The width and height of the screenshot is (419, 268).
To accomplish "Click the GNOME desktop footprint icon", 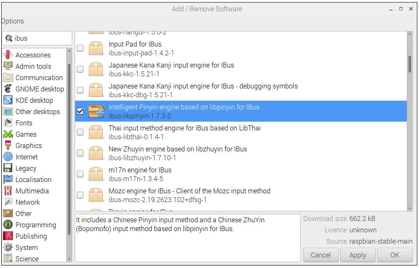I will 8,88.
